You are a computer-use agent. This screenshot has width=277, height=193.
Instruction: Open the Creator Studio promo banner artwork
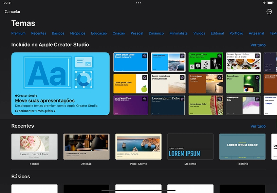[x=58, y=73]
